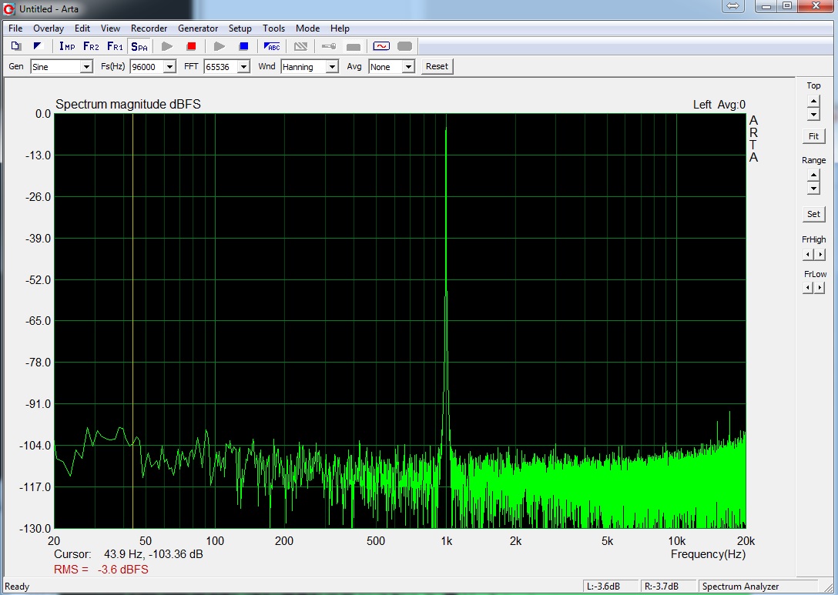This screenshot has height=595, width=838.
Task: Decrease Range with down arrow
Action: [813, 188]
